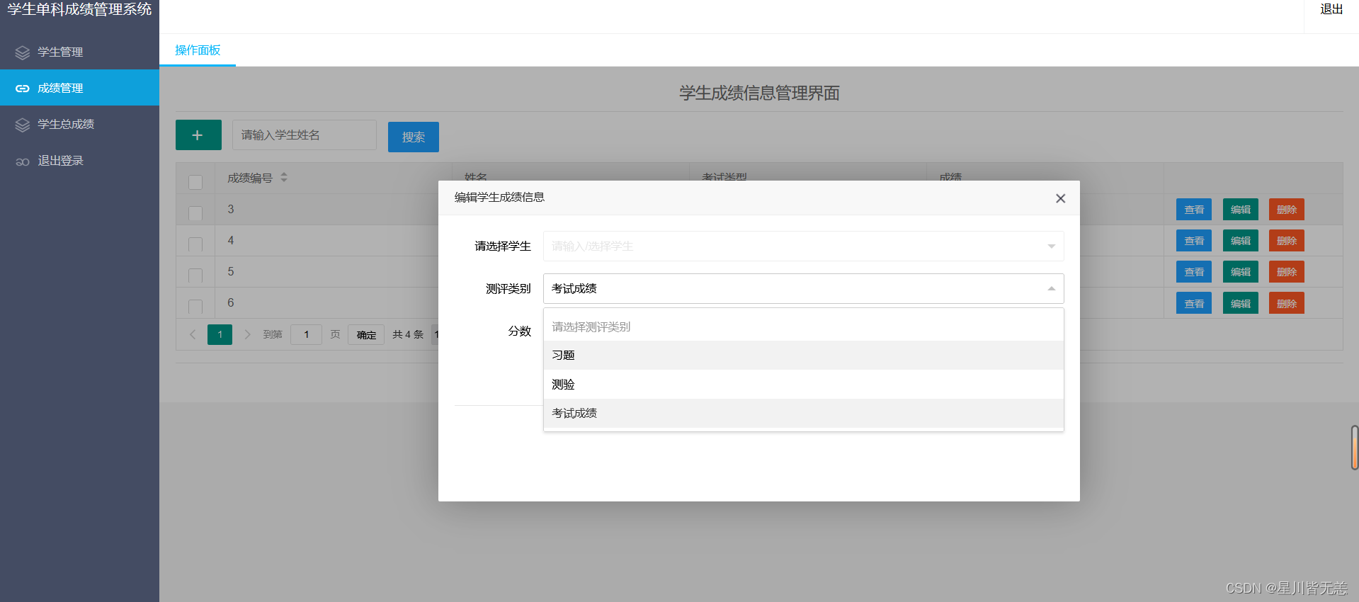Check the checkbox for row 6
The image size is (1359, 602).
pyautogui.click(x=195, y=306)
